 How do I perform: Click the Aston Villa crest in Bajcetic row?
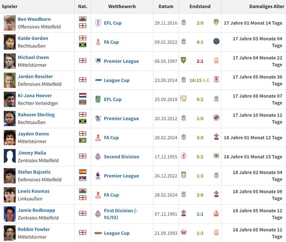183,175
